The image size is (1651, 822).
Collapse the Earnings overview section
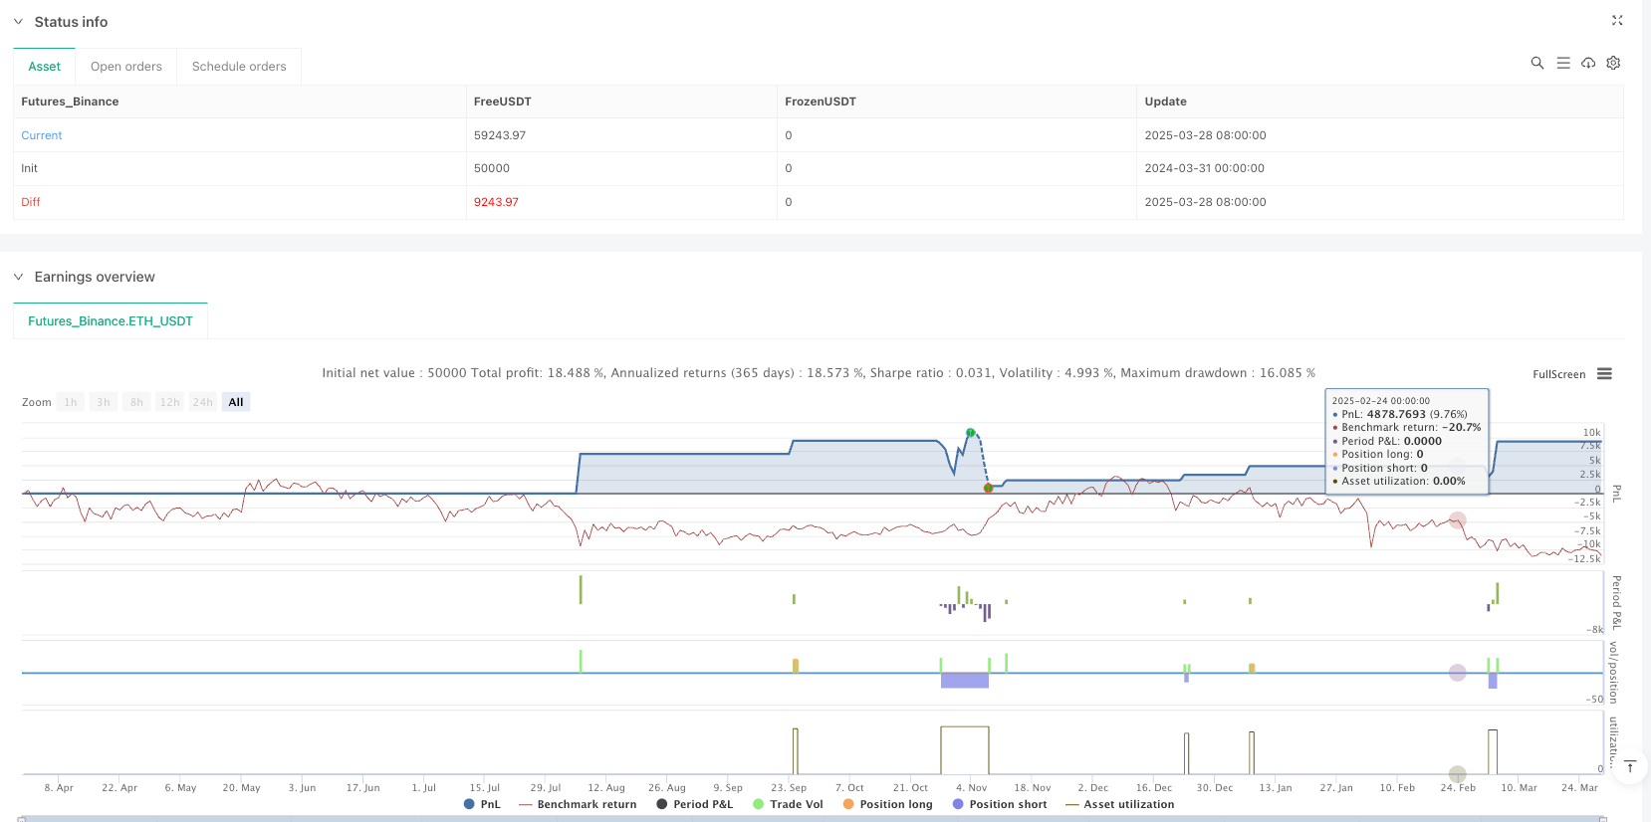click(x=18, y=277)
